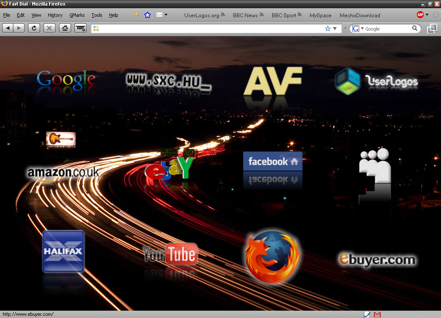
Task: Open the BBC News bookmark
Action: pos(245,15)
